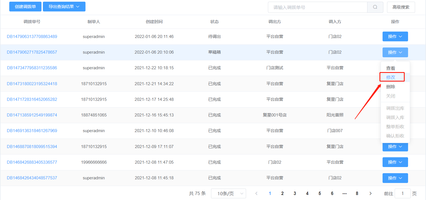The image size is (426, 200).
Task: Open 操作 dropdown for DB1468426434048577537
Action: [395, 178]
